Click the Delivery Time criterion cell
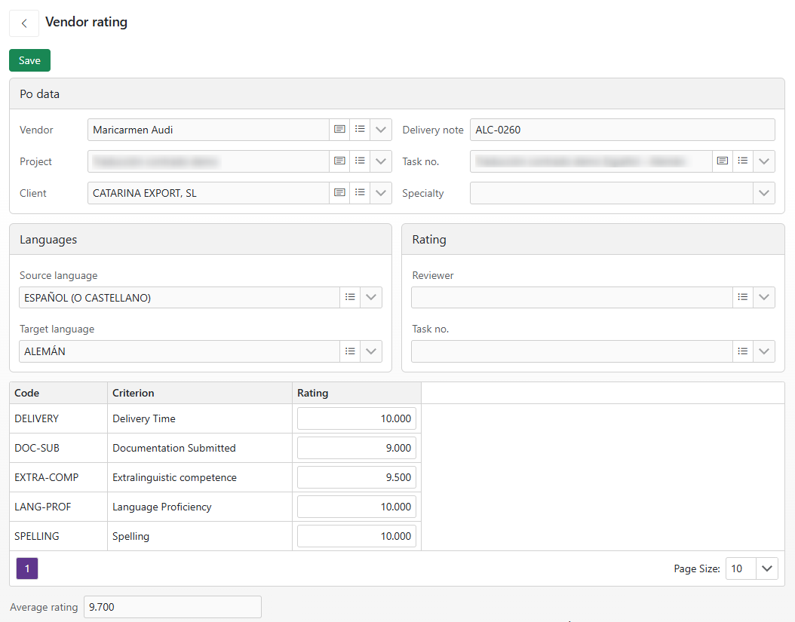 (x=200, y=418)
